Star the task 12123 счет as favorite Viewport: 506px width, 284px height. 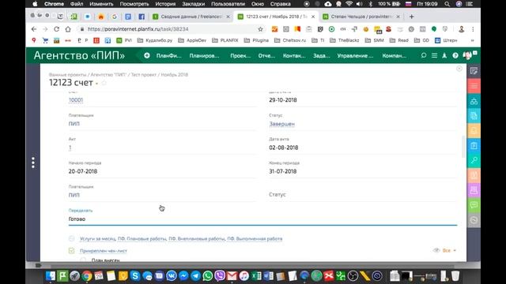(104, 83)
